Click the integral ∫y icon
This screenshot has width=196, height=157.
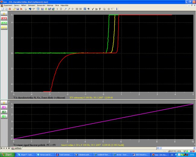click(96, 9)
